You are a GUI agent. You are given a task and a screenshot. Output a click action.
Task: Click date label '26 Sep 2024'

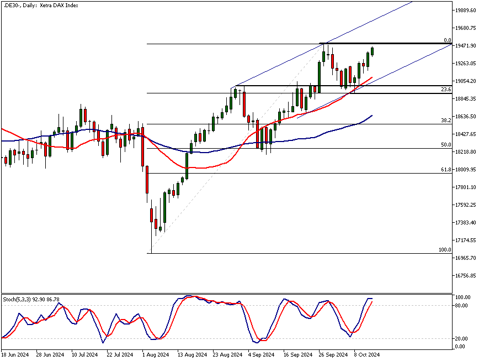pos(333,354)
